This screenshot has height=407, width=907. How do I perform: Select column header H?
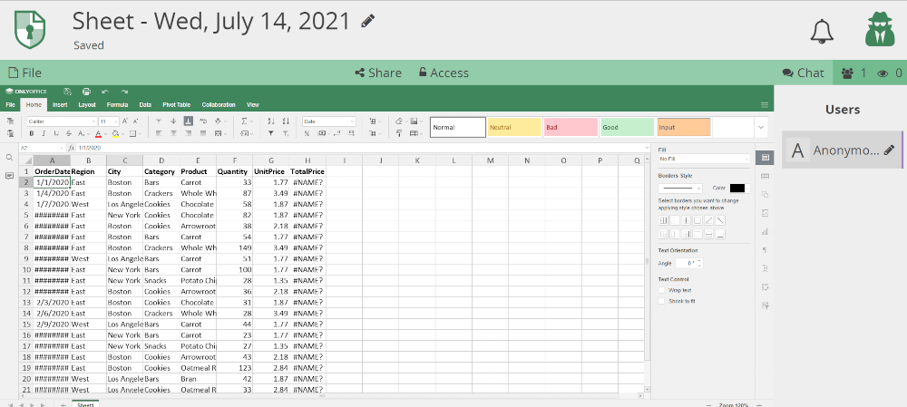[x=307, y=160]
